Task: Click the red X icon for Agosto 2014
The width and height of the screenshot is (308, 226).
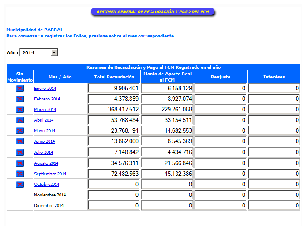Action: click(20, 163)
